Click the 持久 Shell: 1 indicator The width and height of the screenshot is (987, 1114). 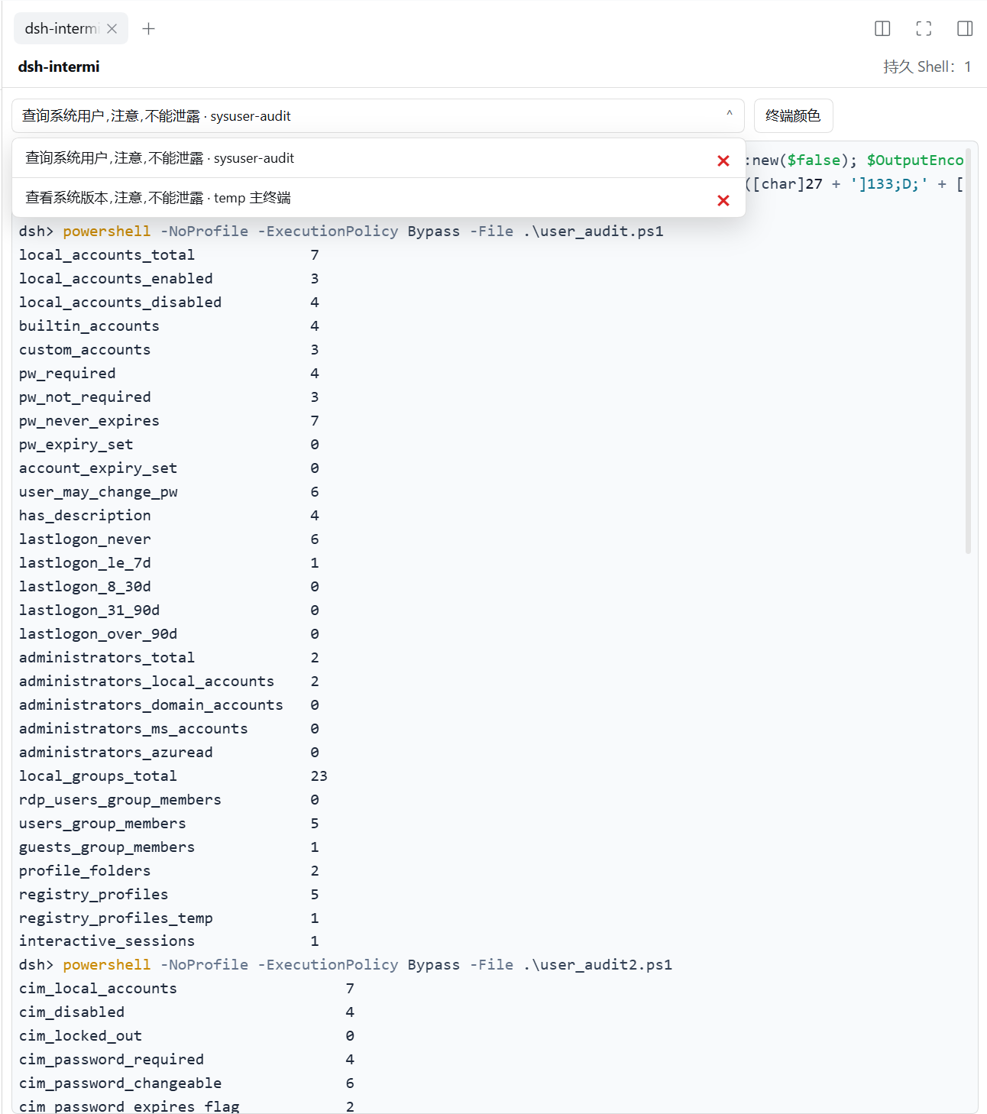[927, 66]
